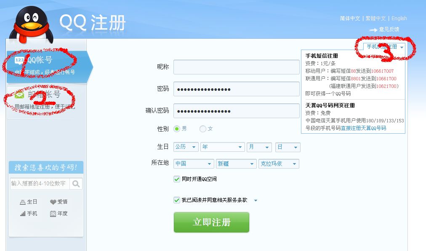Screen dimensions: 426x251
Task: Click the magnifier icon to search numbers
Action: click(x=76, y=183)
